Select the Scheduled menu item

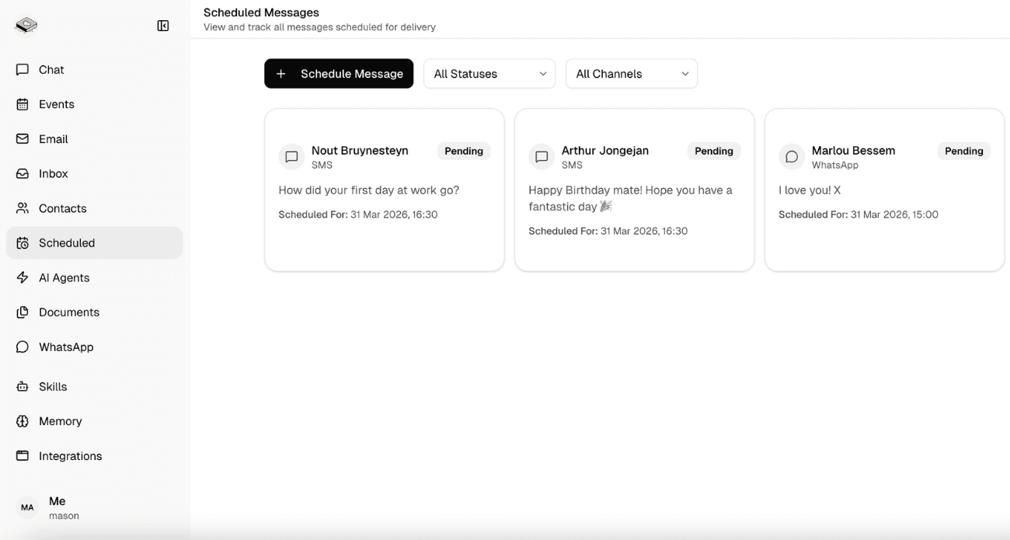[x=65, y=242]
